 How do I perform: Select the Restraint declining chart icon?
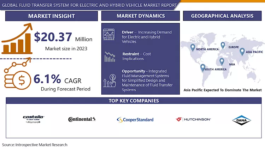(109, 56)
